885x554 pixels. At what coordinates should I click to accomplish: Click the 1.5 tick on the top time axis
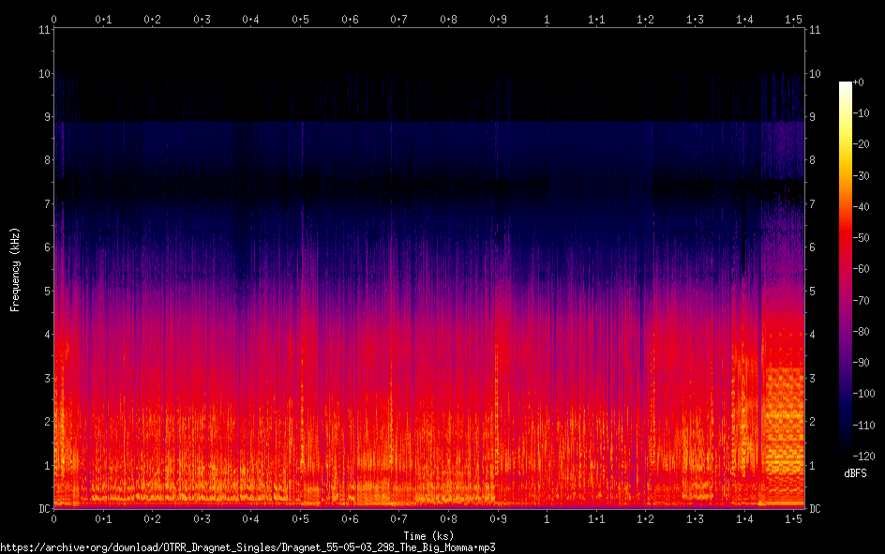794,19
